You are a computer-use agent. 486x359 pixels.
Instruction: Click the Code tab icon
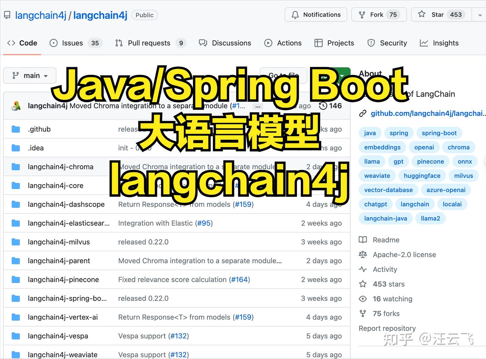(x=11, y=43)
